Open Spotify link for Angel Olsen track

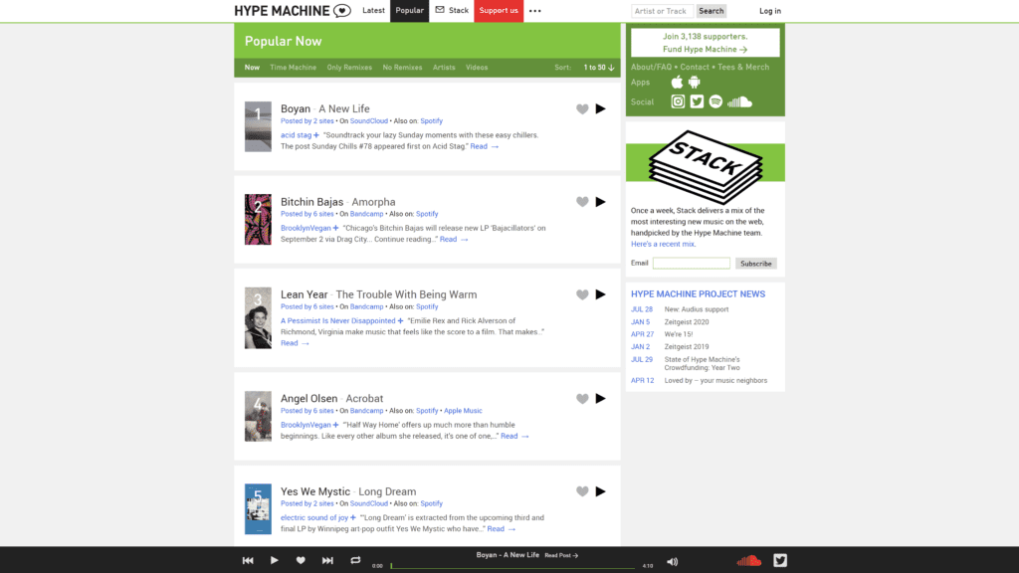[427, 411]
